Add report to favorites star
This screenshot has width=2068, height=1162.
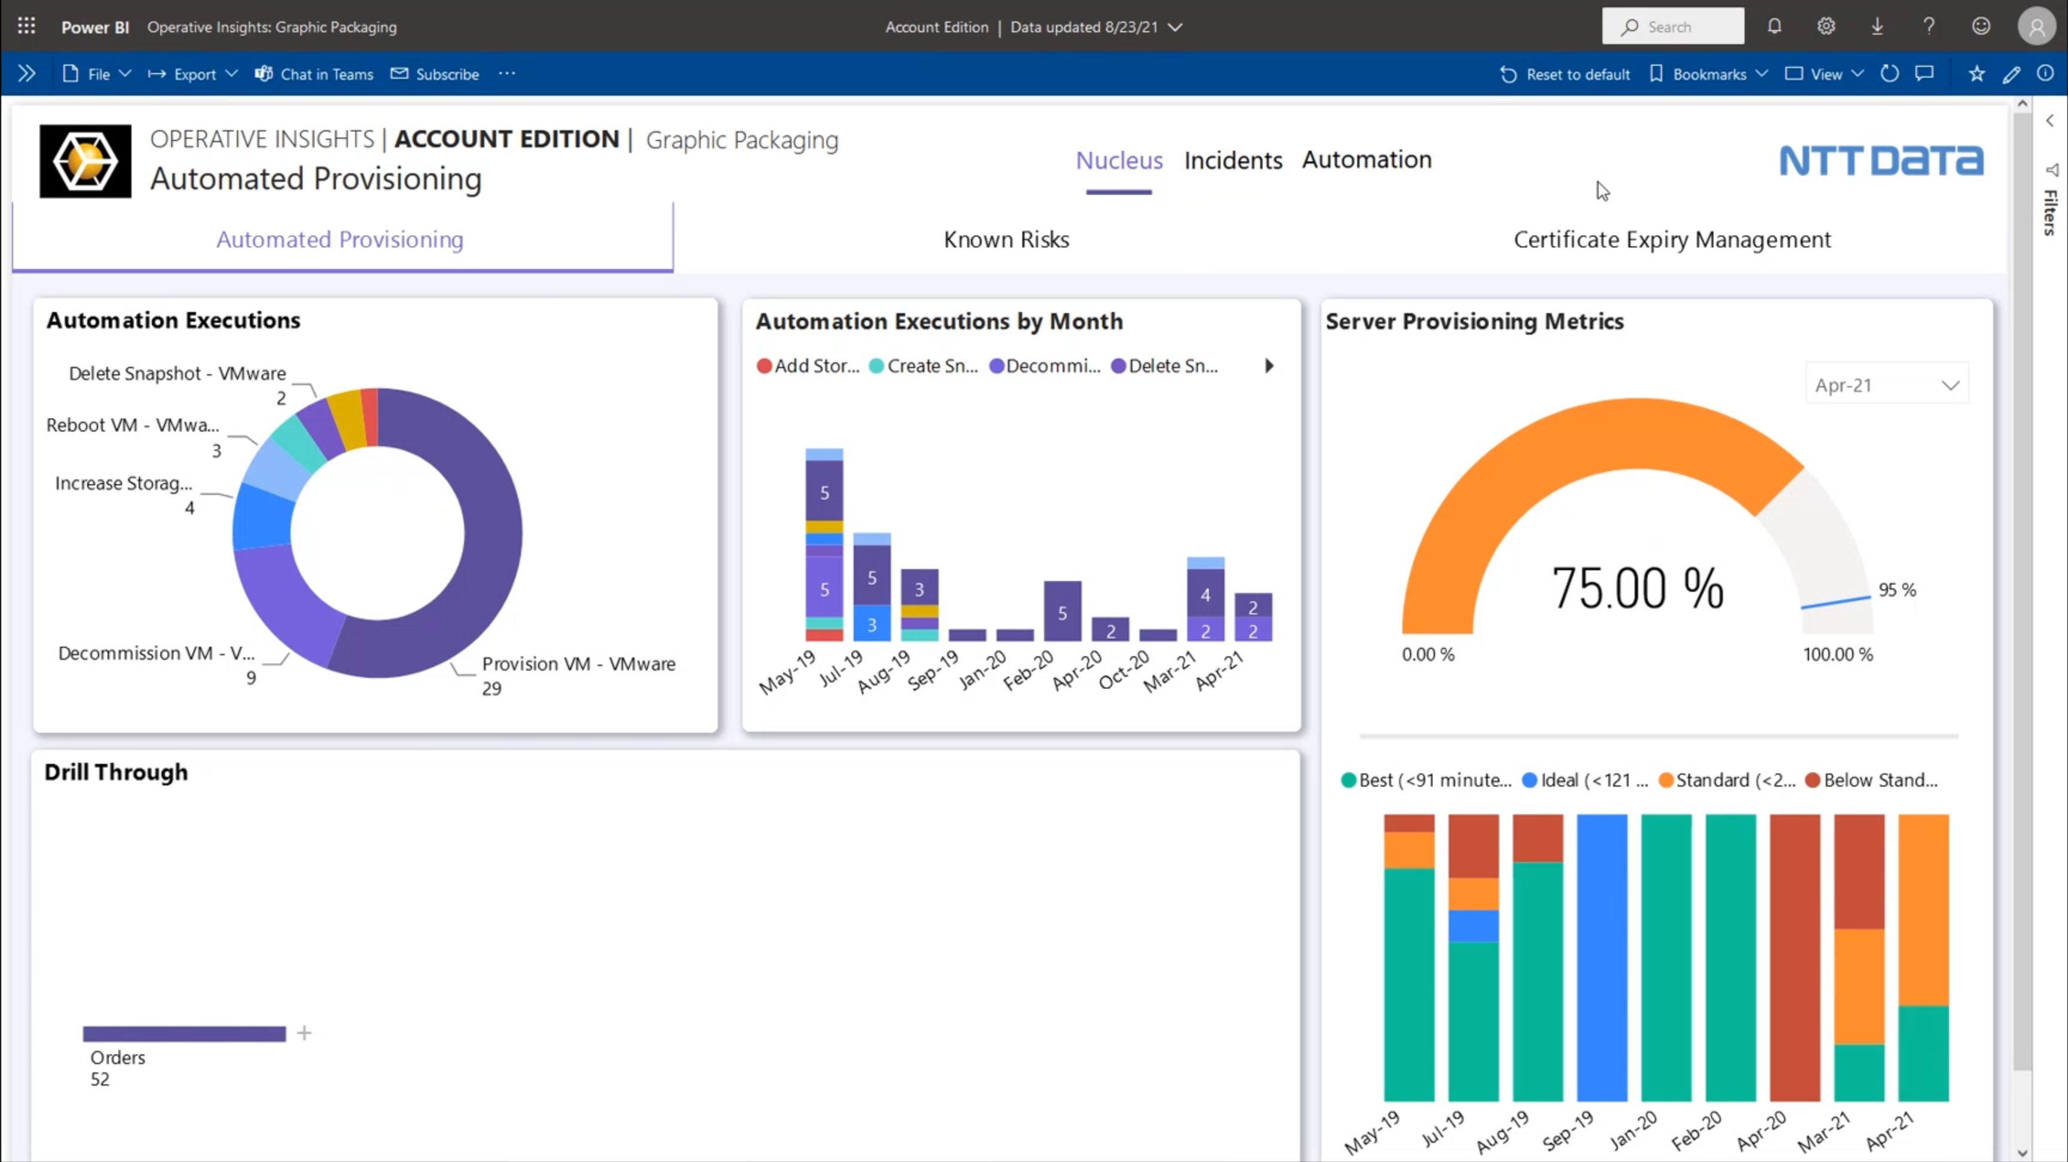[1977, 74]
